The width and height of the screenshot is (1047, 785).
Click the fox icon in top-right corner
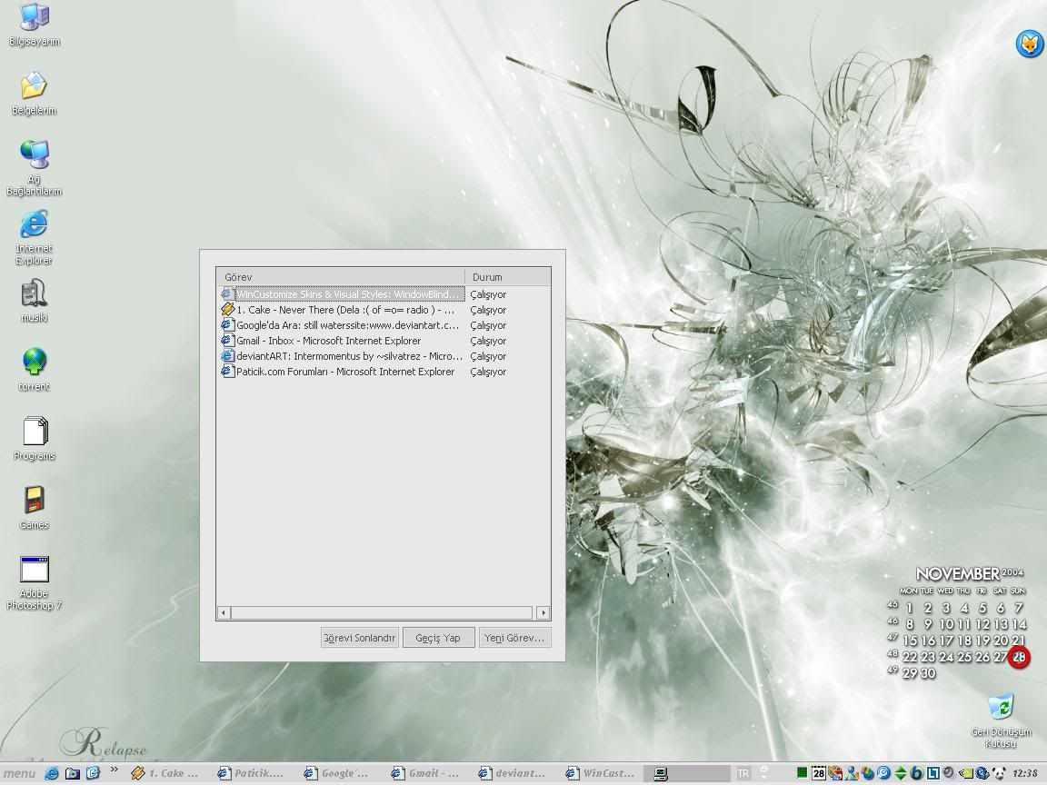(x=1029, y=45)
